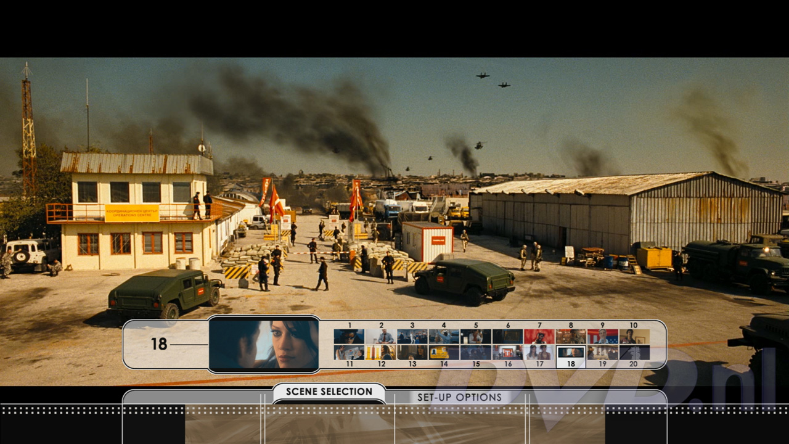The image size is (789, 444).
Task: Select scene 4 thumbnail
Action: [x=444, y=336]
